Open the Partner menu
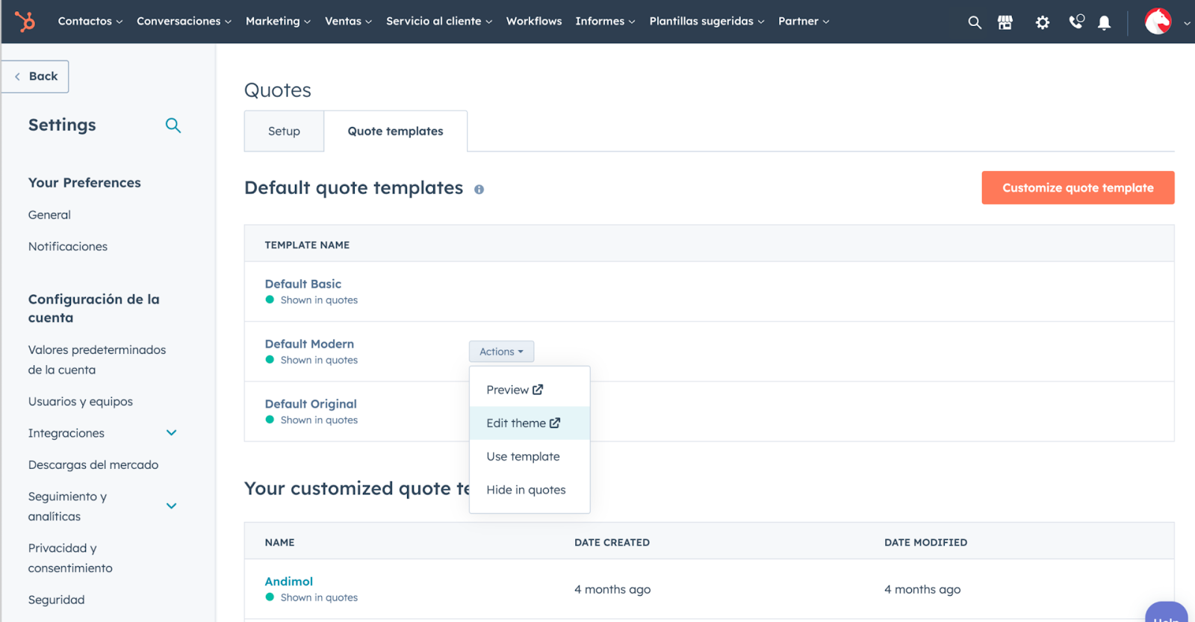 coord(804,22)
